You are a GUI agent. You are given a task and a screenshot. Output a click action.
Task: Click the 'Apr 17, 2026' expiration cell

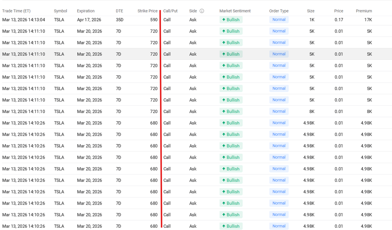pyautogui.click(x=89, y=20)
